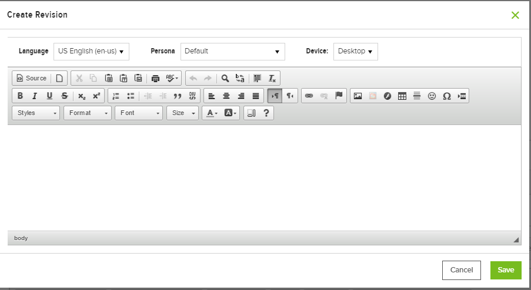The height and width of the screenshot is (290, 531).
Task: Click Paste from Word icon
Action: click(x=138, y=78)
